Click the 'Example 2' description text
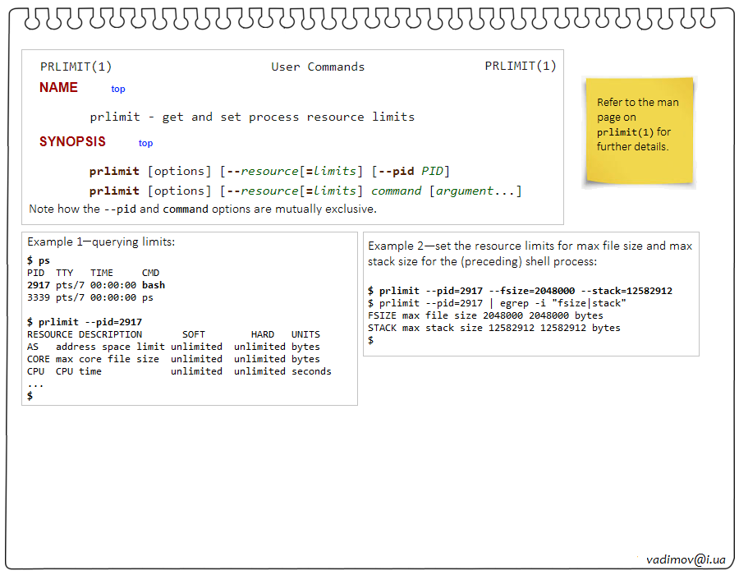Screen dimensions: 739x575 530,253
